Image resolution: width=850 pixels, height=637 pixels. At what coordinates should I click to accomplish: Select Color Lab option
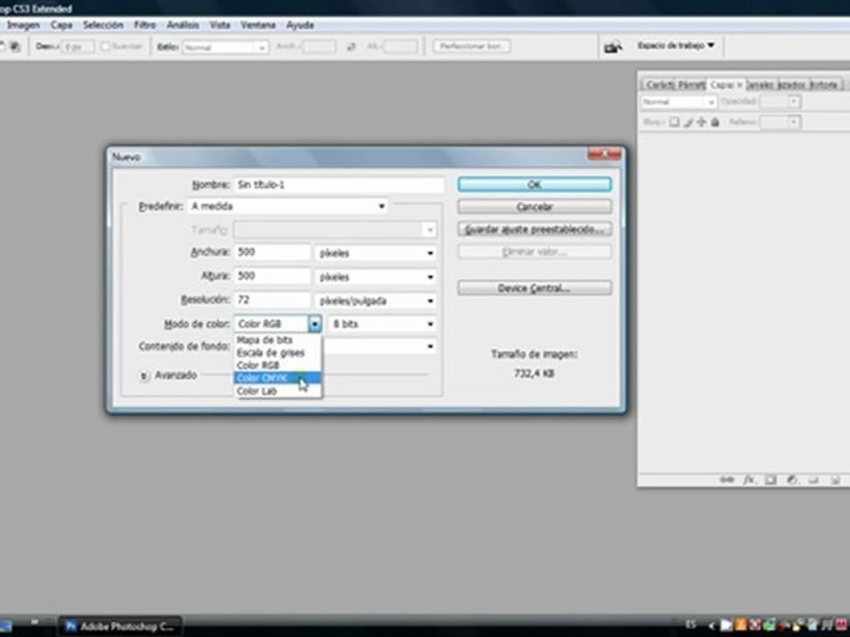(277, 390)
